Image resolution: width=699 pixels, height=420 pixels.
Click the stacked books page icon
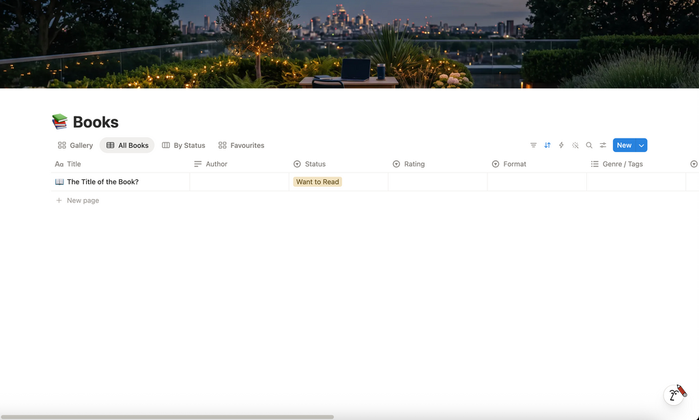(x=60, y=121)
